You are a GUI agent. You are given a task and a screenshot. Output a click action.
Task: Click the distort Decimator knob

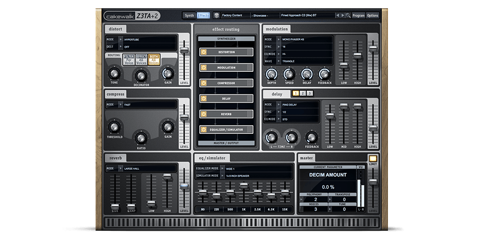(x=141, y=75)
